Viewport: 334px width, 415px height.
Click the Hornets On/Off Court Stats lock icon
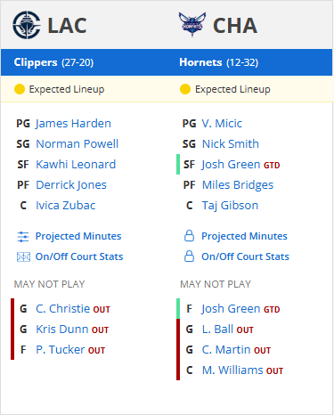click(x=189, y=256)
